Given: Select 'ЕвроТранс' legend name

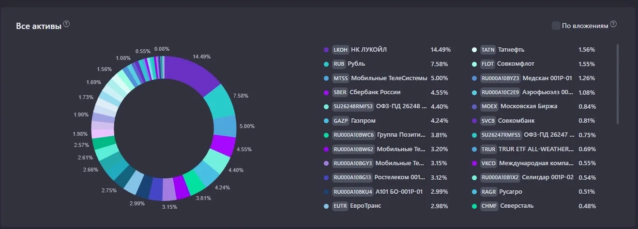Looking at the screenshot, I should pos(366,206).
